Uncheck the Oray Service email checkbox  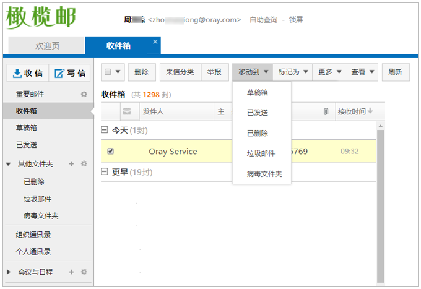click(110, 151)
